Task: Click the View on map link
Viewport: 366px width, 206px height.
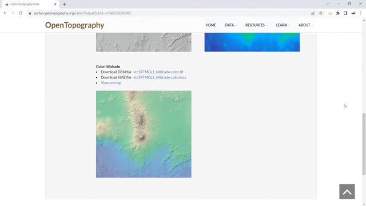Action: click(x=111, y=82)
